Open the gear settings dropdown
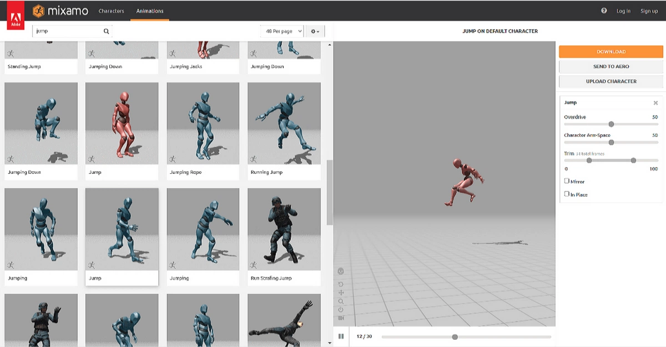 click(315, 32)
